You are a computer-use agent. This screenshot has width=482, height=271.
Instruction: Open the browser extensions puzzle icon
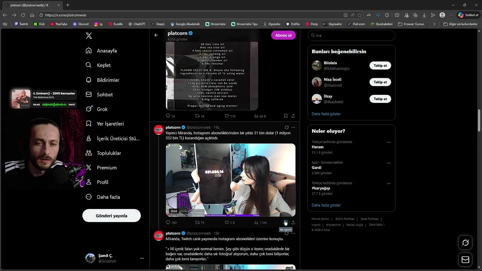[387, 15]
